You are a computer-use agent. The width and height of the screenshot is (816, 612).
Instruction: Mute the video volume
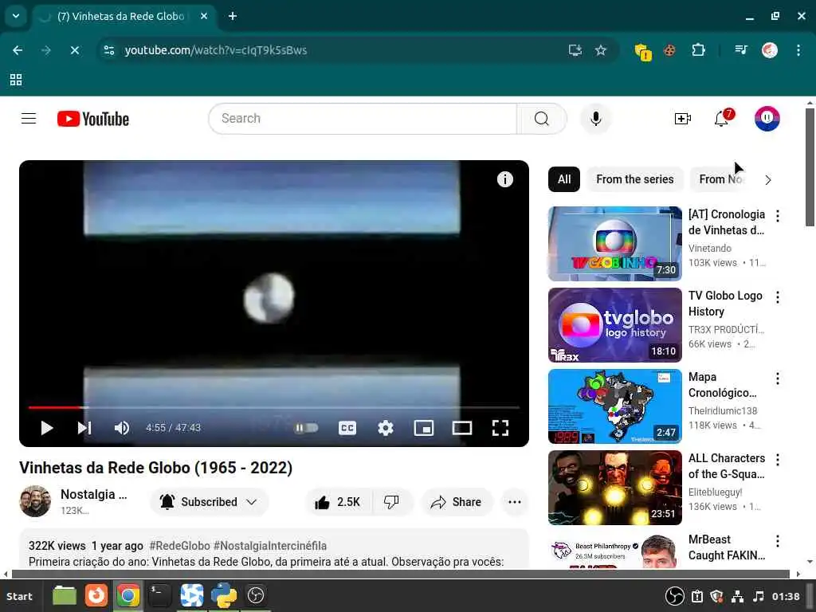coord(122,428)
